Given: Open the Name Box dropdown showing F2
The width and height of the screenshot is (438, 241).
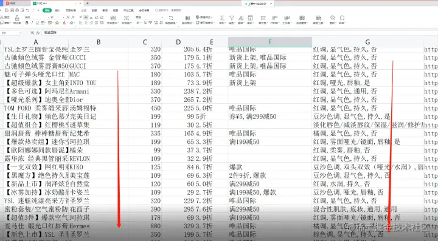Looking at the screenshot, I should click(20, 33).
